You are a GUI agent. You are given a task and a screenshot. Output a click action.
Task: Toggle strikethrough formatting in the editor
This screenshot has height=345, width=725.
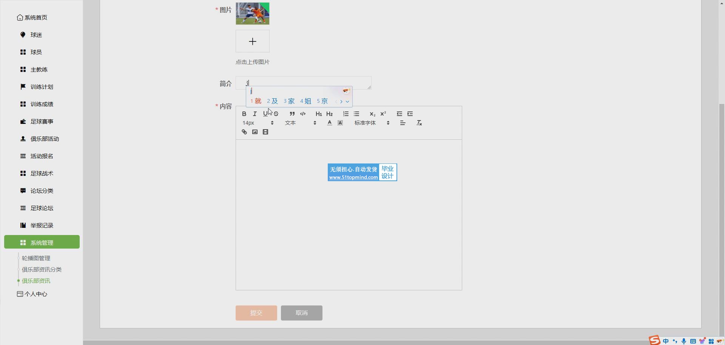276,114
